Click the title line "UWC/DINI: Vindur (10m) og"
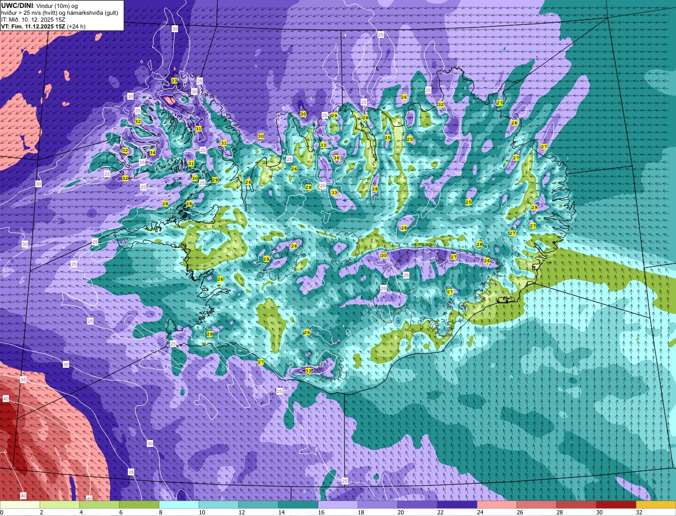Image resolution: width=676 pixels, height=516 pixels. (40, 5)
